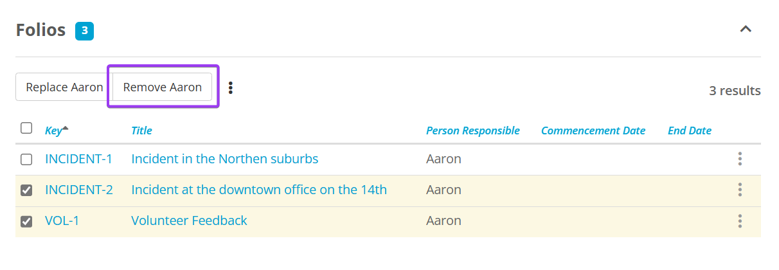The image size is (779, 270).
Task: Open the toolbar more-actions kebab menu
Action: pos(231,87)
